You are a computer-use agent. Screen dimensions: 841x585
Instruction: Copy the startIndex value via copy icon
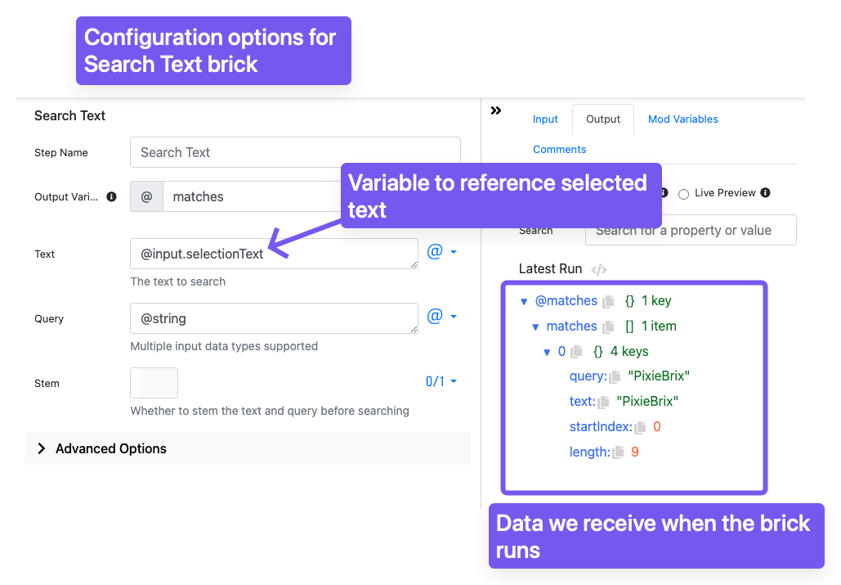[640, 428]
